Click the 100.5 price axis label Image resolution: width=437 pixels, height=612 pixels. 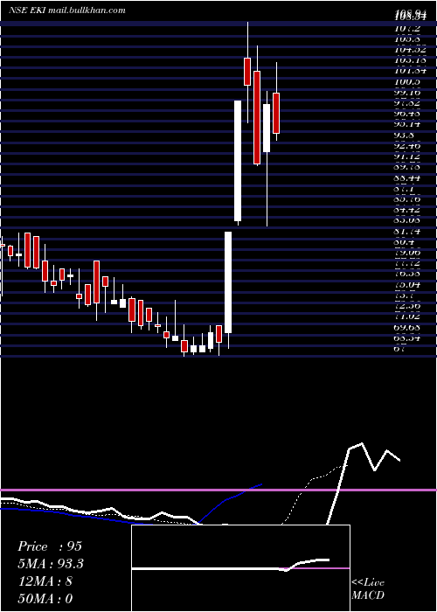[x=407, y=82]
